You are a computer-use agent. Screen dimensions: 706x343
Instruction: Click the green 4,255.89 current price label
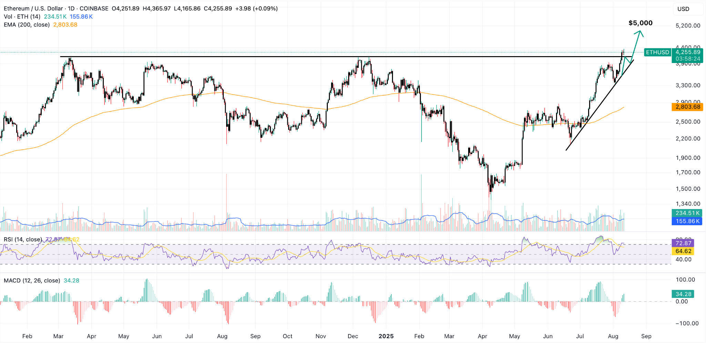(x=688, y=52)
